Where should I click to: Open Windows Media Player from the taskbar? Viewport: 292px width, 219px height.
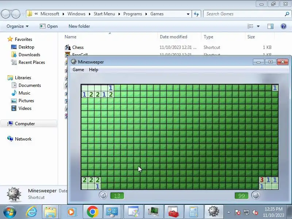[71, 212]
